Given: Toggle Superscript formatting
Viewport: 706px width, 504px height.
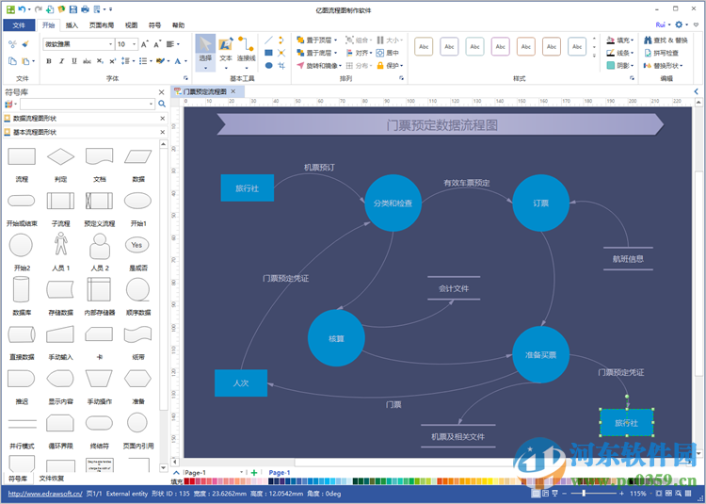Looking at the screenshot, I should (113, 61).
